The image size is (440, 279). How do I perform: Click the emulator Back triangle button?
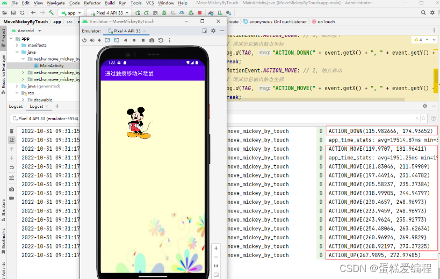point(125,40)
